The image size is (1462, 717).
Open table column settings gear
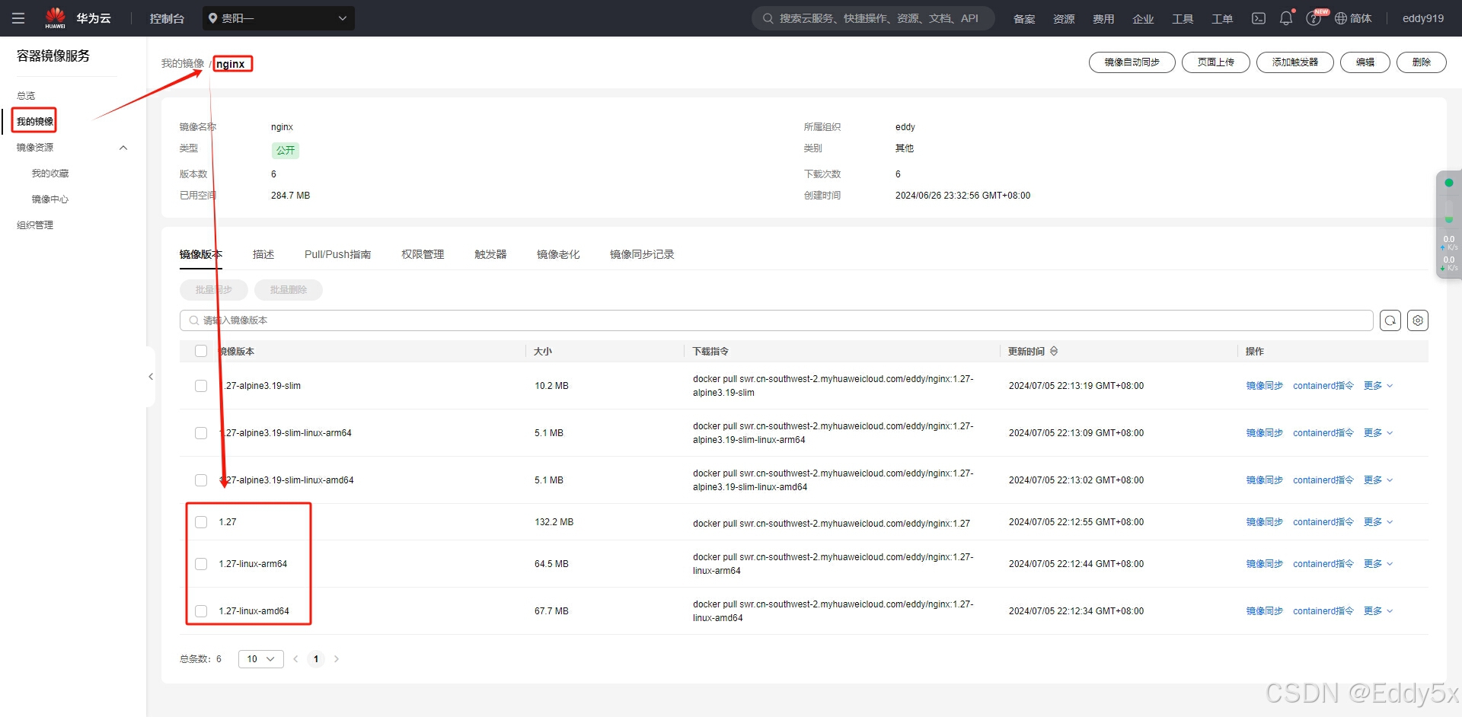point(1418,320)
